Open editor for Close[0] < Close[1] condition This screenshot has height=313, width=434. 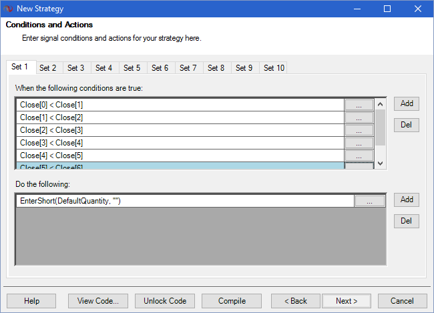point(359,105)
